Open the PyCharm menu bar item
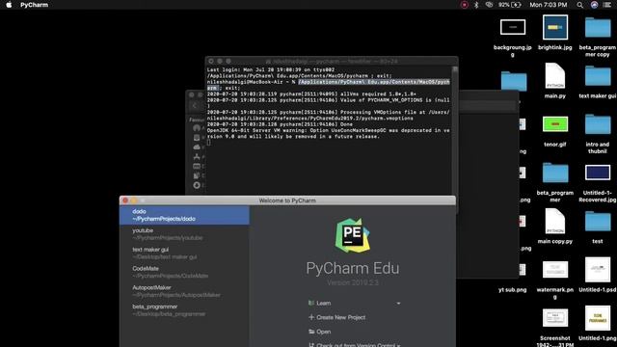The height and width of the screenshot is (347, 617). [35, 5]
